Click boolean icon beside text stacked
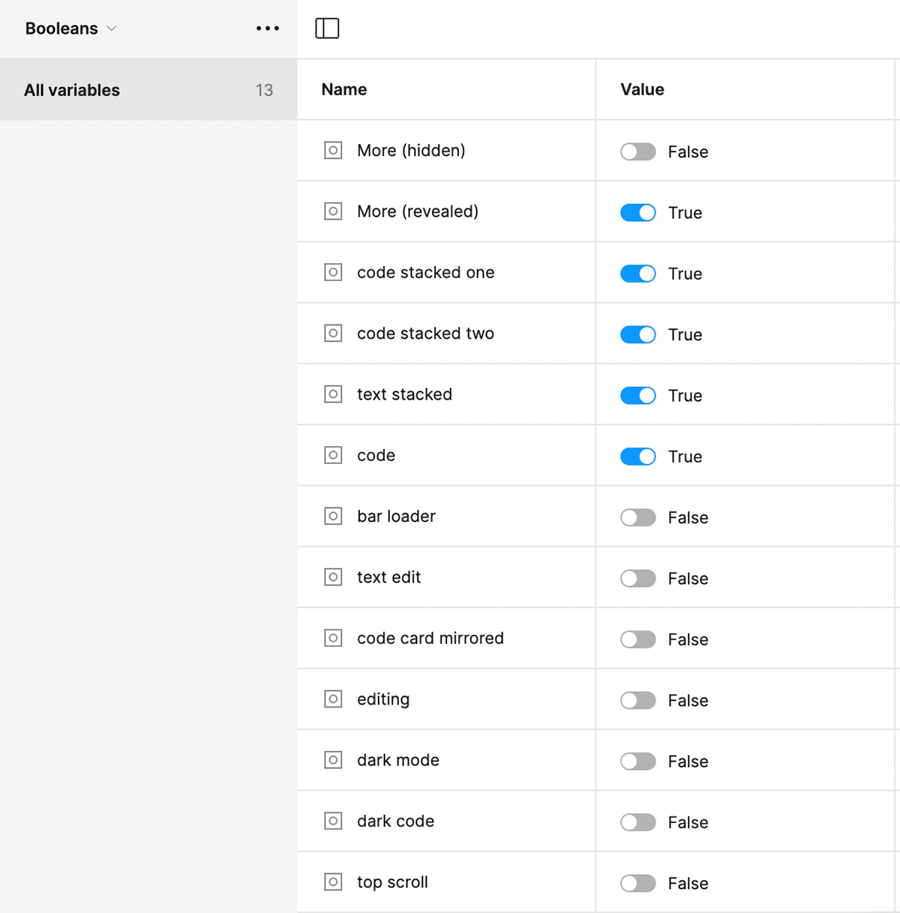900x913 pixels. coord(333,394)
